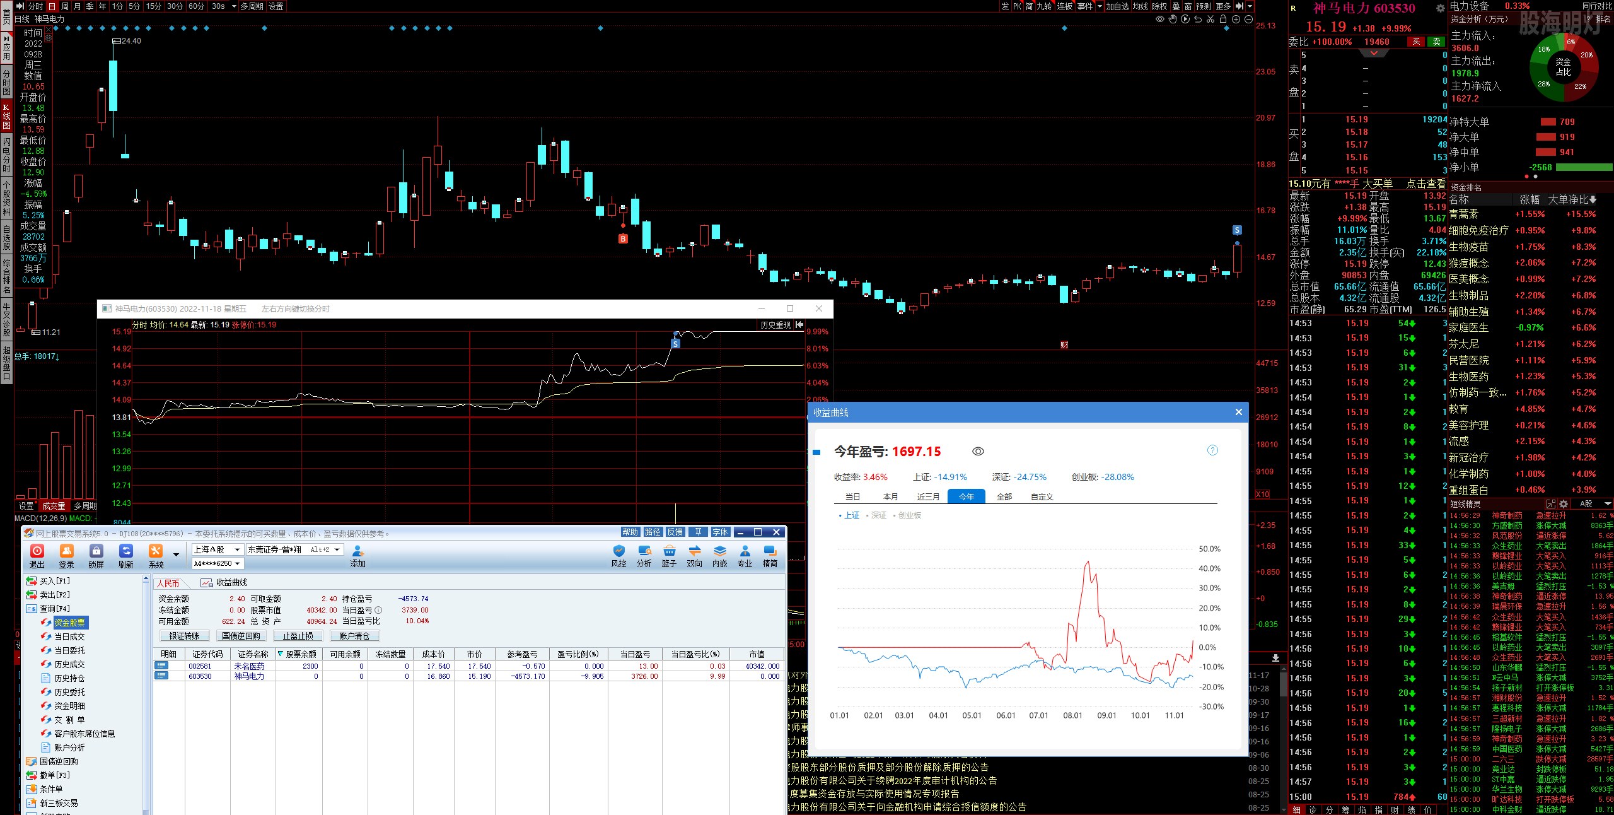1614x815 pixels.
Task: Open 收益曲线 tab in trading window
Action: click(x=224, y=582)
